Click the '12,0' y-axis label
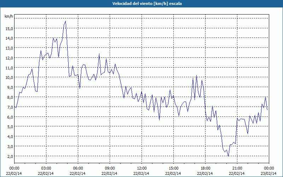The width and height of the screenshot is (283, 177). click(10, 58)
